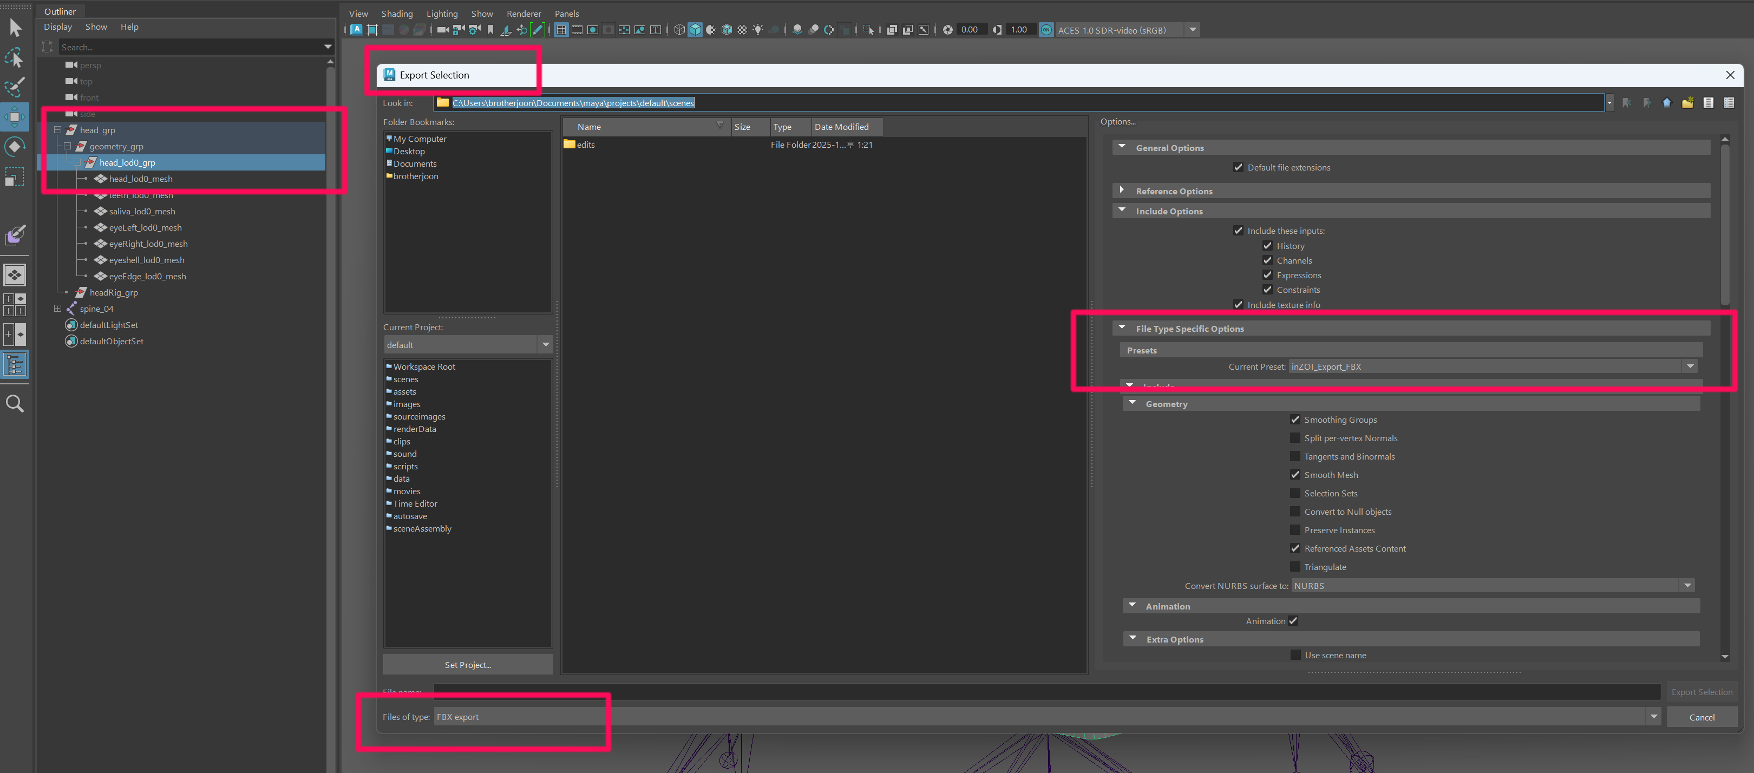Image resolution: width=1754 pixels, height=773 pixels.
Task: Switch file browser to detailed list view
Action: coord(1729,103)
